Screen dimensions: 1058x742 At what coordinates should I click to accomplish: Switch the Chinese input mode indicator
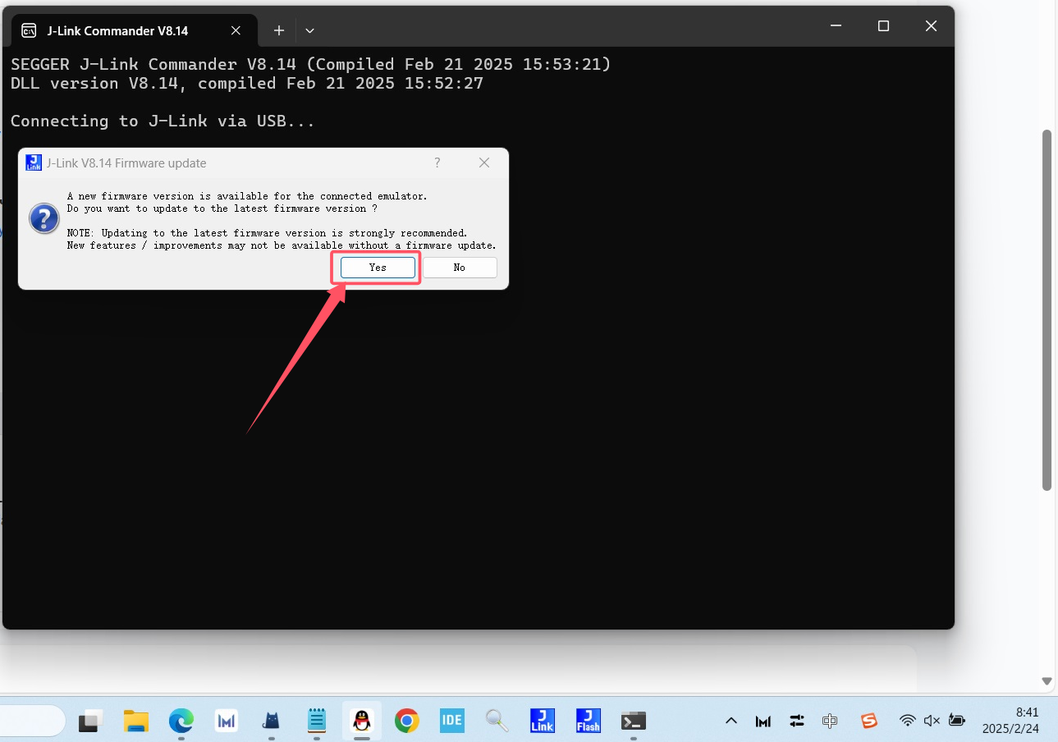830,721
